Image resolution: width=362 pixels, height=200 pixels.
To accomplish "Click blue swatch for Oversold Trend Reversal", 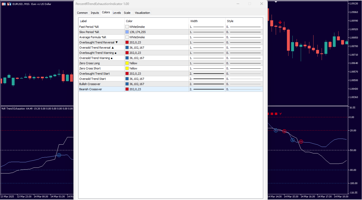I will click(127, 48).
